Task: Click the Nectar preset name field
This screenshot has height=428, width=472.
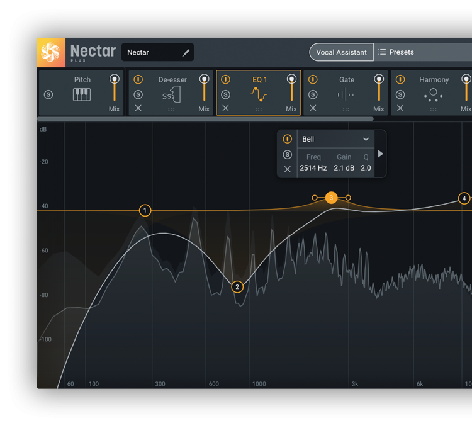Action: click(157, 52)
